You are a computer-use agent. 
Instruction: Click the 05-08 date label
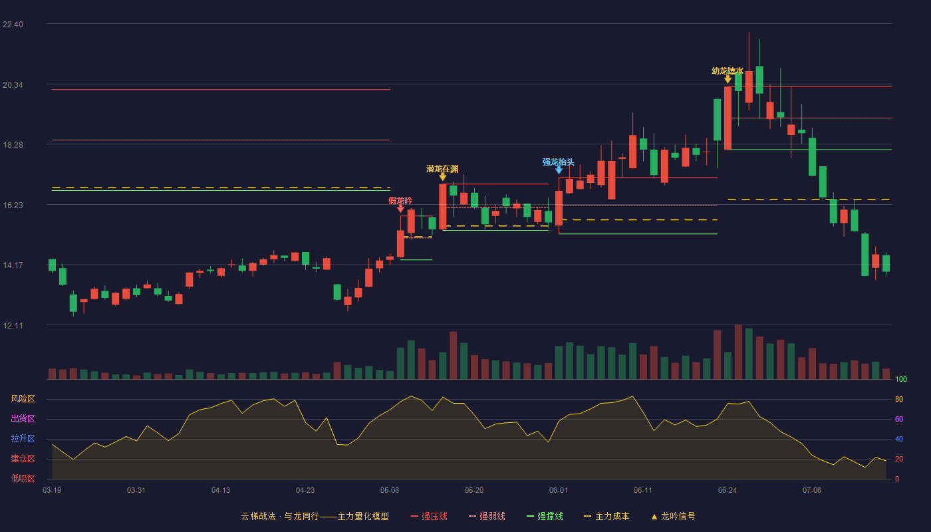[x=390, y=490]
